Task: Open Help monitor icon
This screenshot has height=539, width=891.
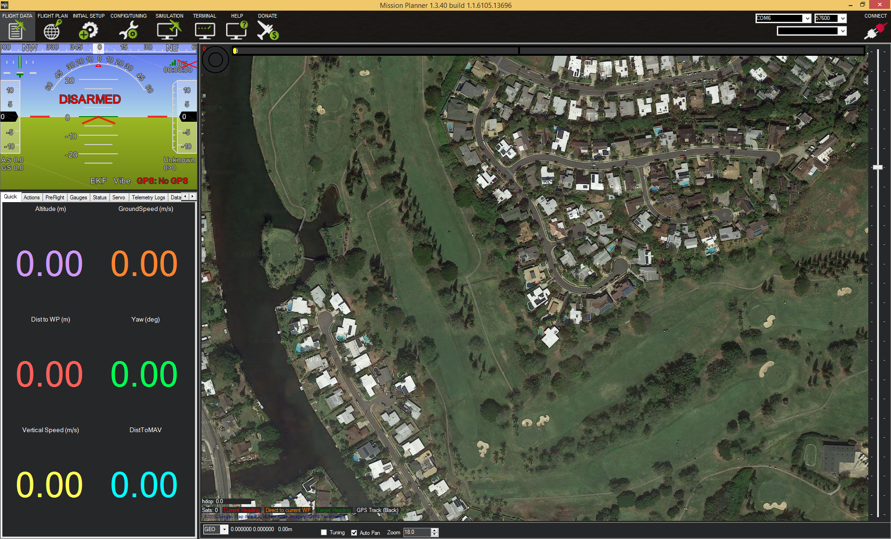Action: [237, 30]
